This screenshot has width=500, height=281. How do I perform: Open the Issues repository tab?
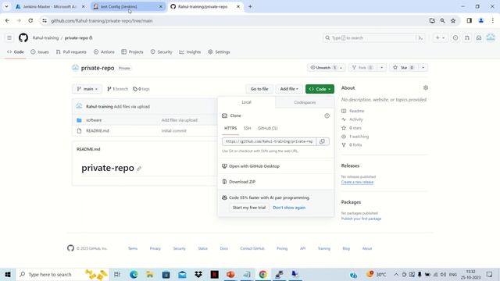tap(40, 52)
